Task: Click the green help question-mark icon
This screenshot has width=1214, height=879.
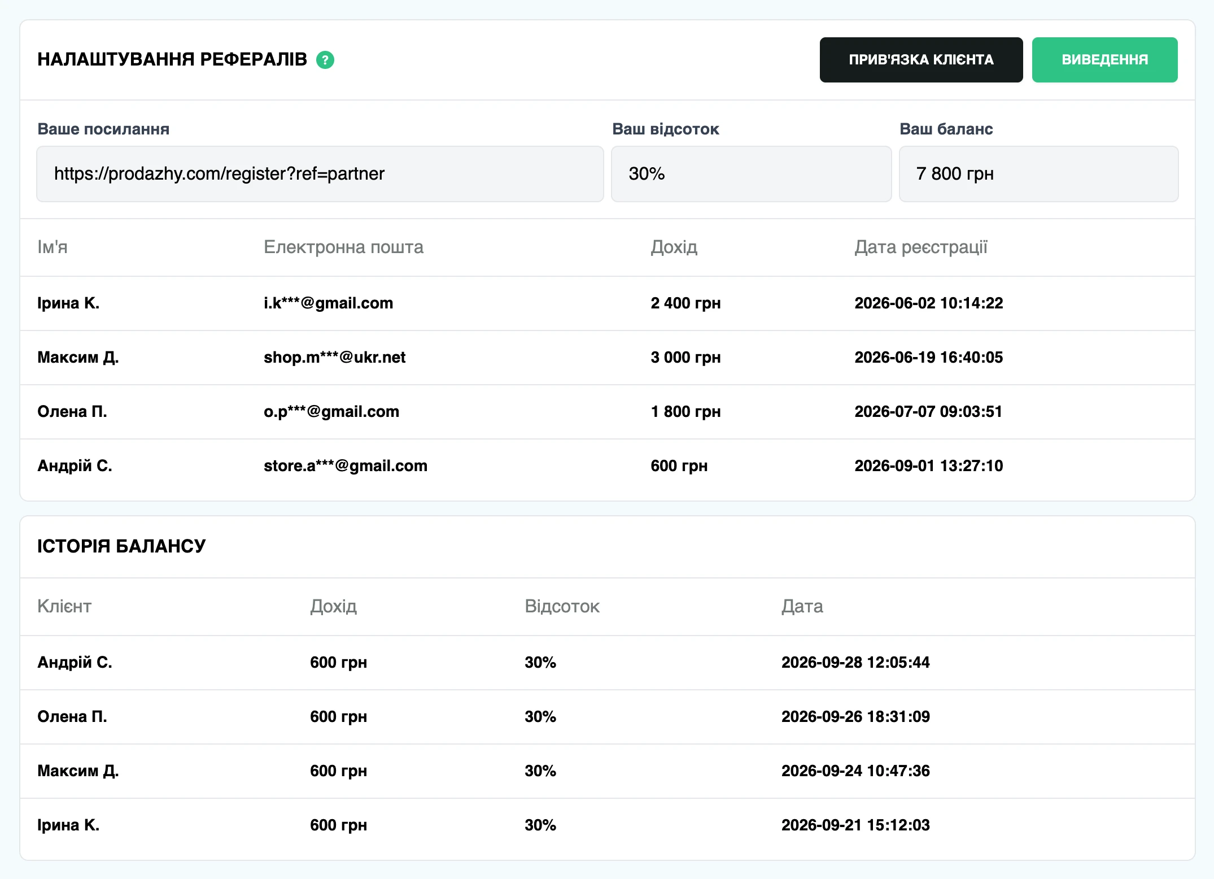Action: pos(325,60)
